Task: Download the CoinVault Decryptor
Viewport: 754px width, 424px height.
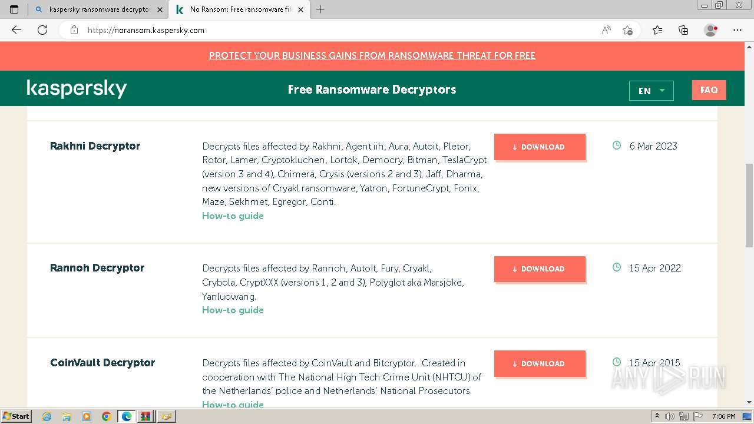Action: [x=540, y=363]
